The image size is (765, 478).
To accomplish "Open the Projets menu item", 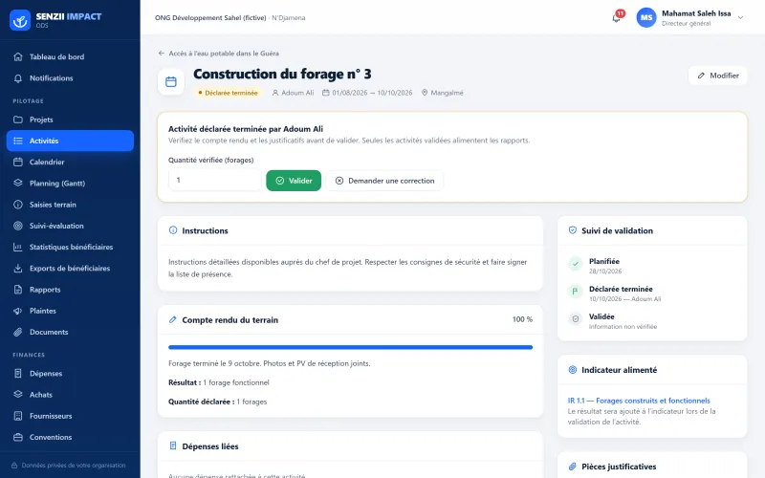I will tap(70, 119).
